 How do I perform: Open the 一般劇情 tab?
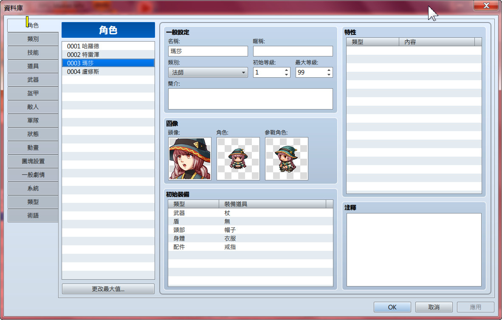33,175
